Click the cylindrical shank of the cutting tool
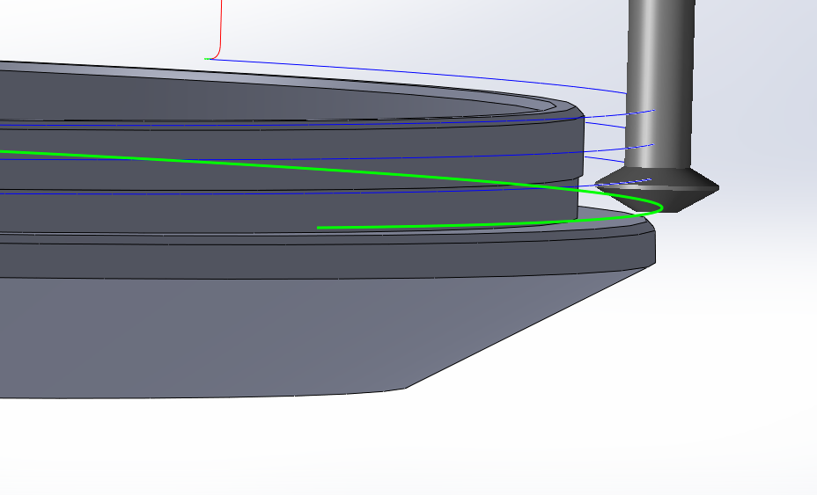The width and height of the screenshot is (817, 495). click(660, 88)
